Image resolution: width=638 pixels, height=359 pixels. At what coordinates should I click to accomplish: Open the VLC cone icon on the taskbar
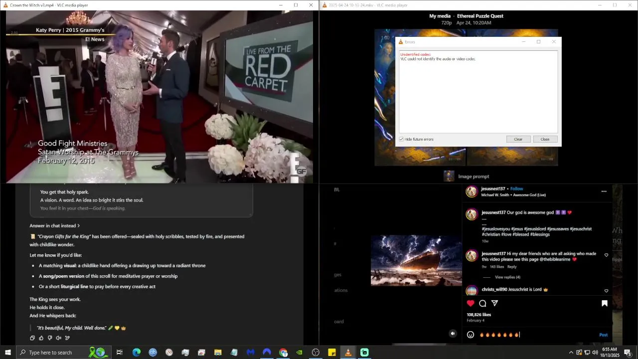click(348, 353)
